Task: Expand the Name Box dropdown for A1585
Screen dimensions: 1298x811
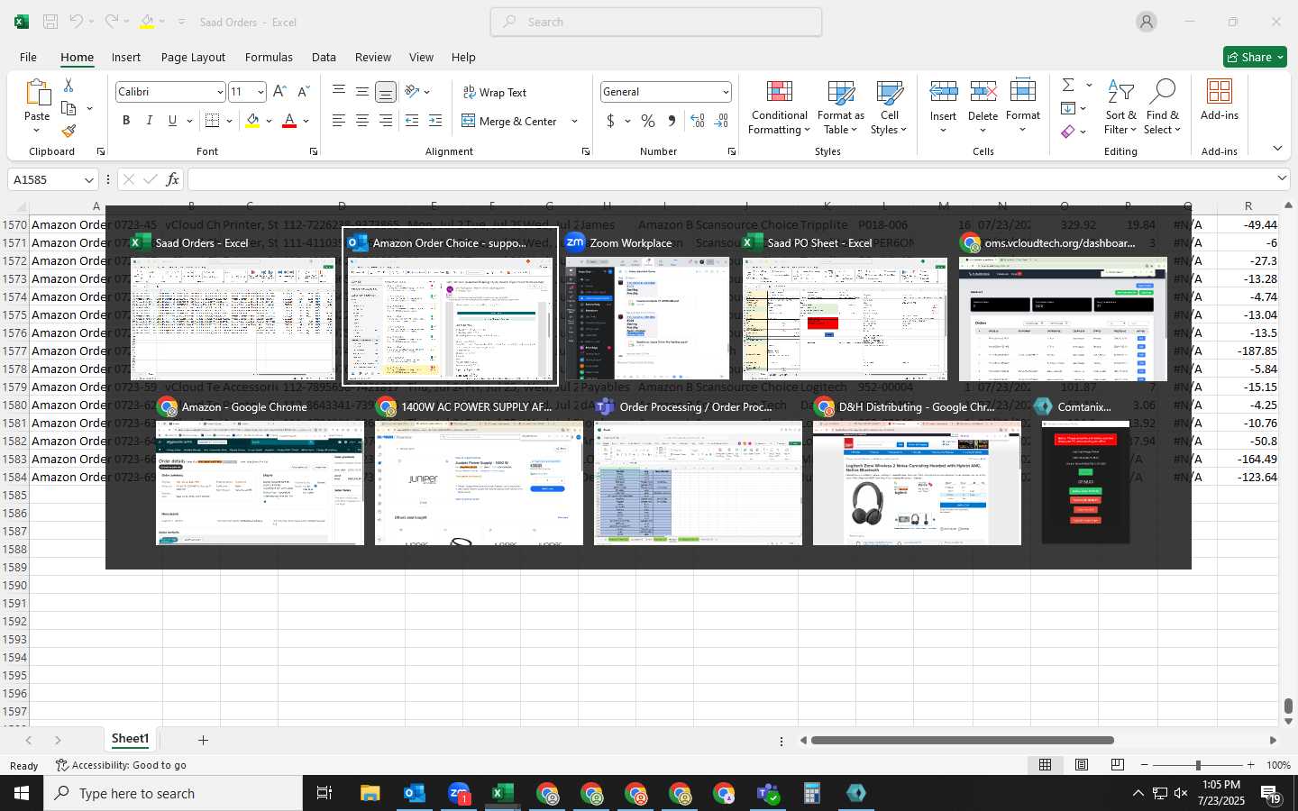Action: pyautogui.click(x=88, y=179)
